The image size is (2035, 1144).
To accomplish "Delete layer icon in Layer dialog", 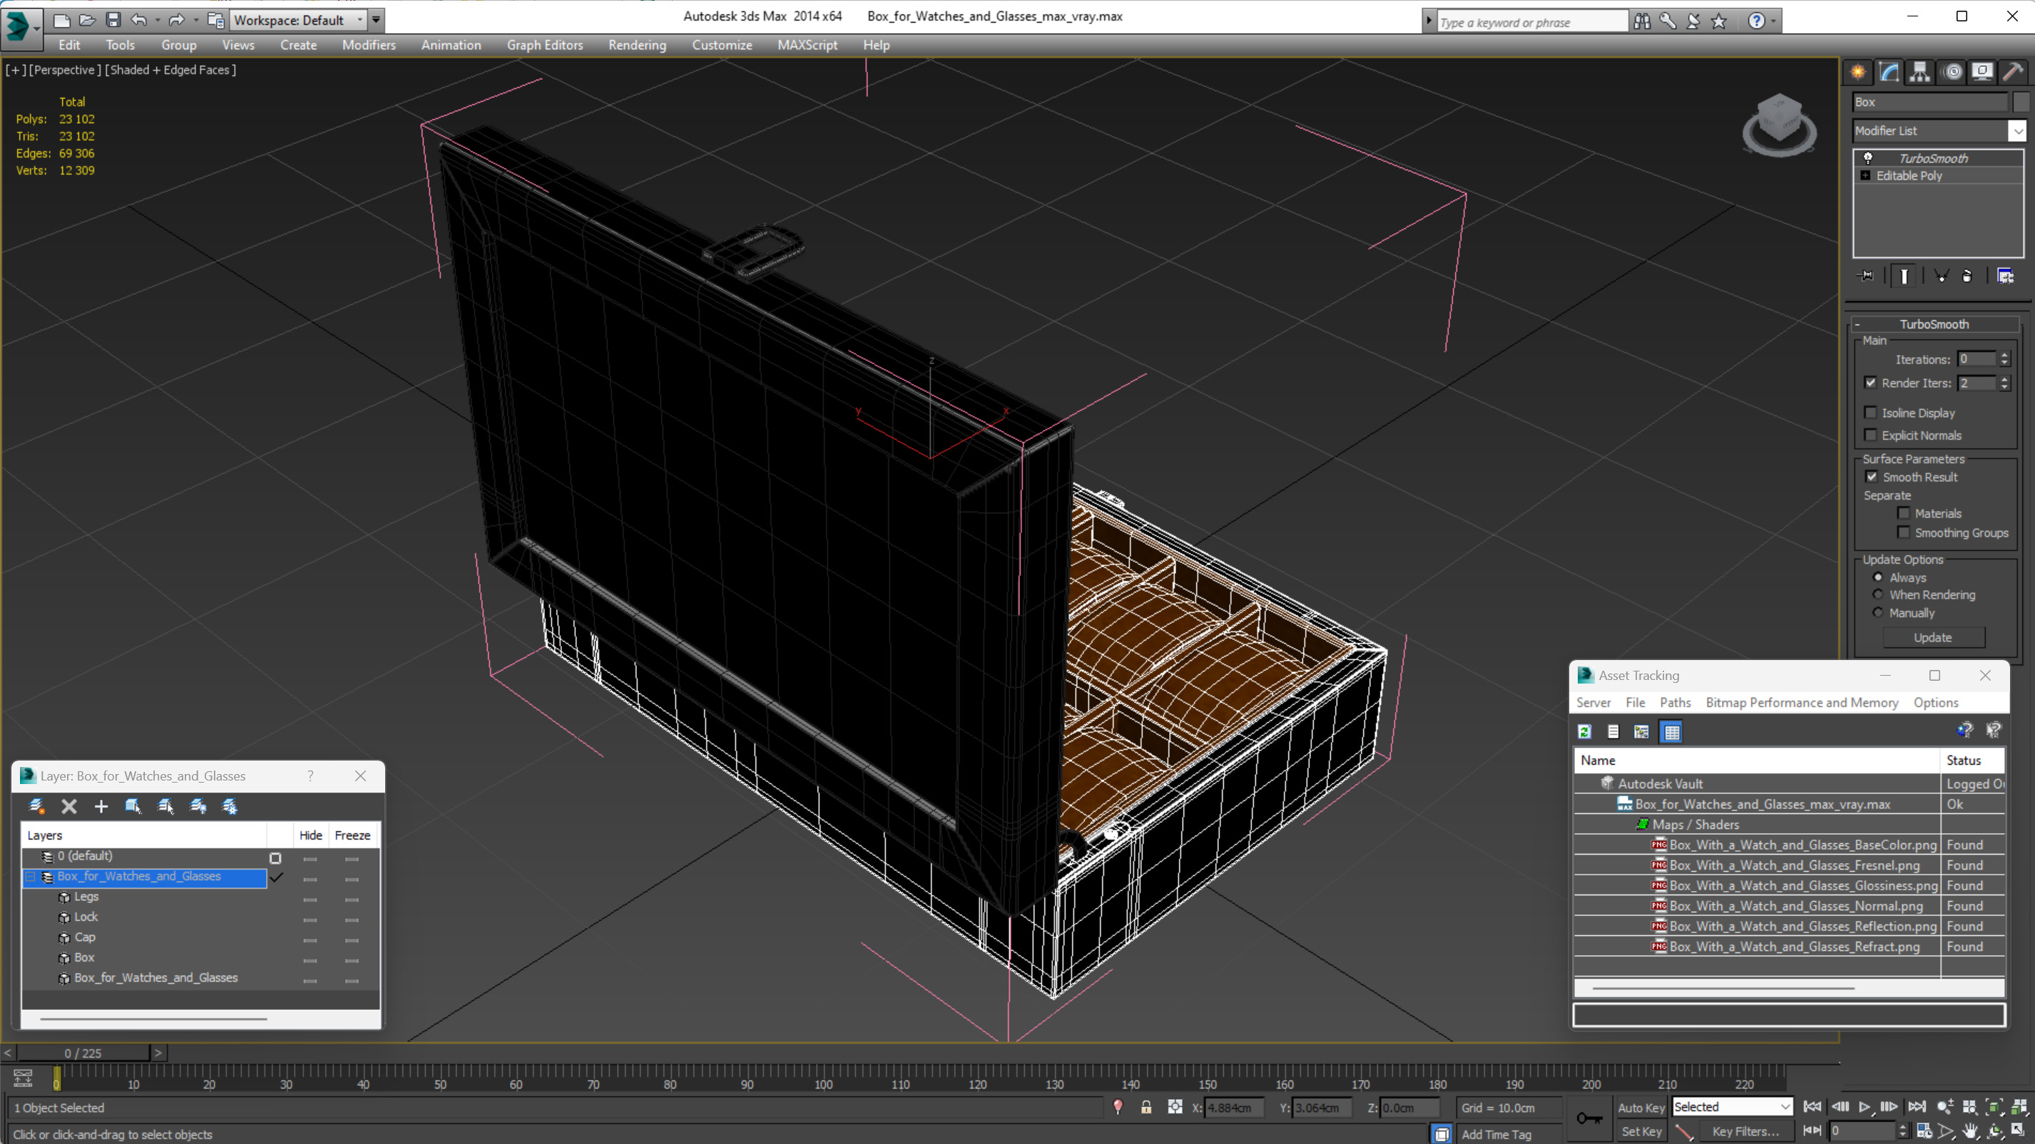I will click(x=68, y=806).
